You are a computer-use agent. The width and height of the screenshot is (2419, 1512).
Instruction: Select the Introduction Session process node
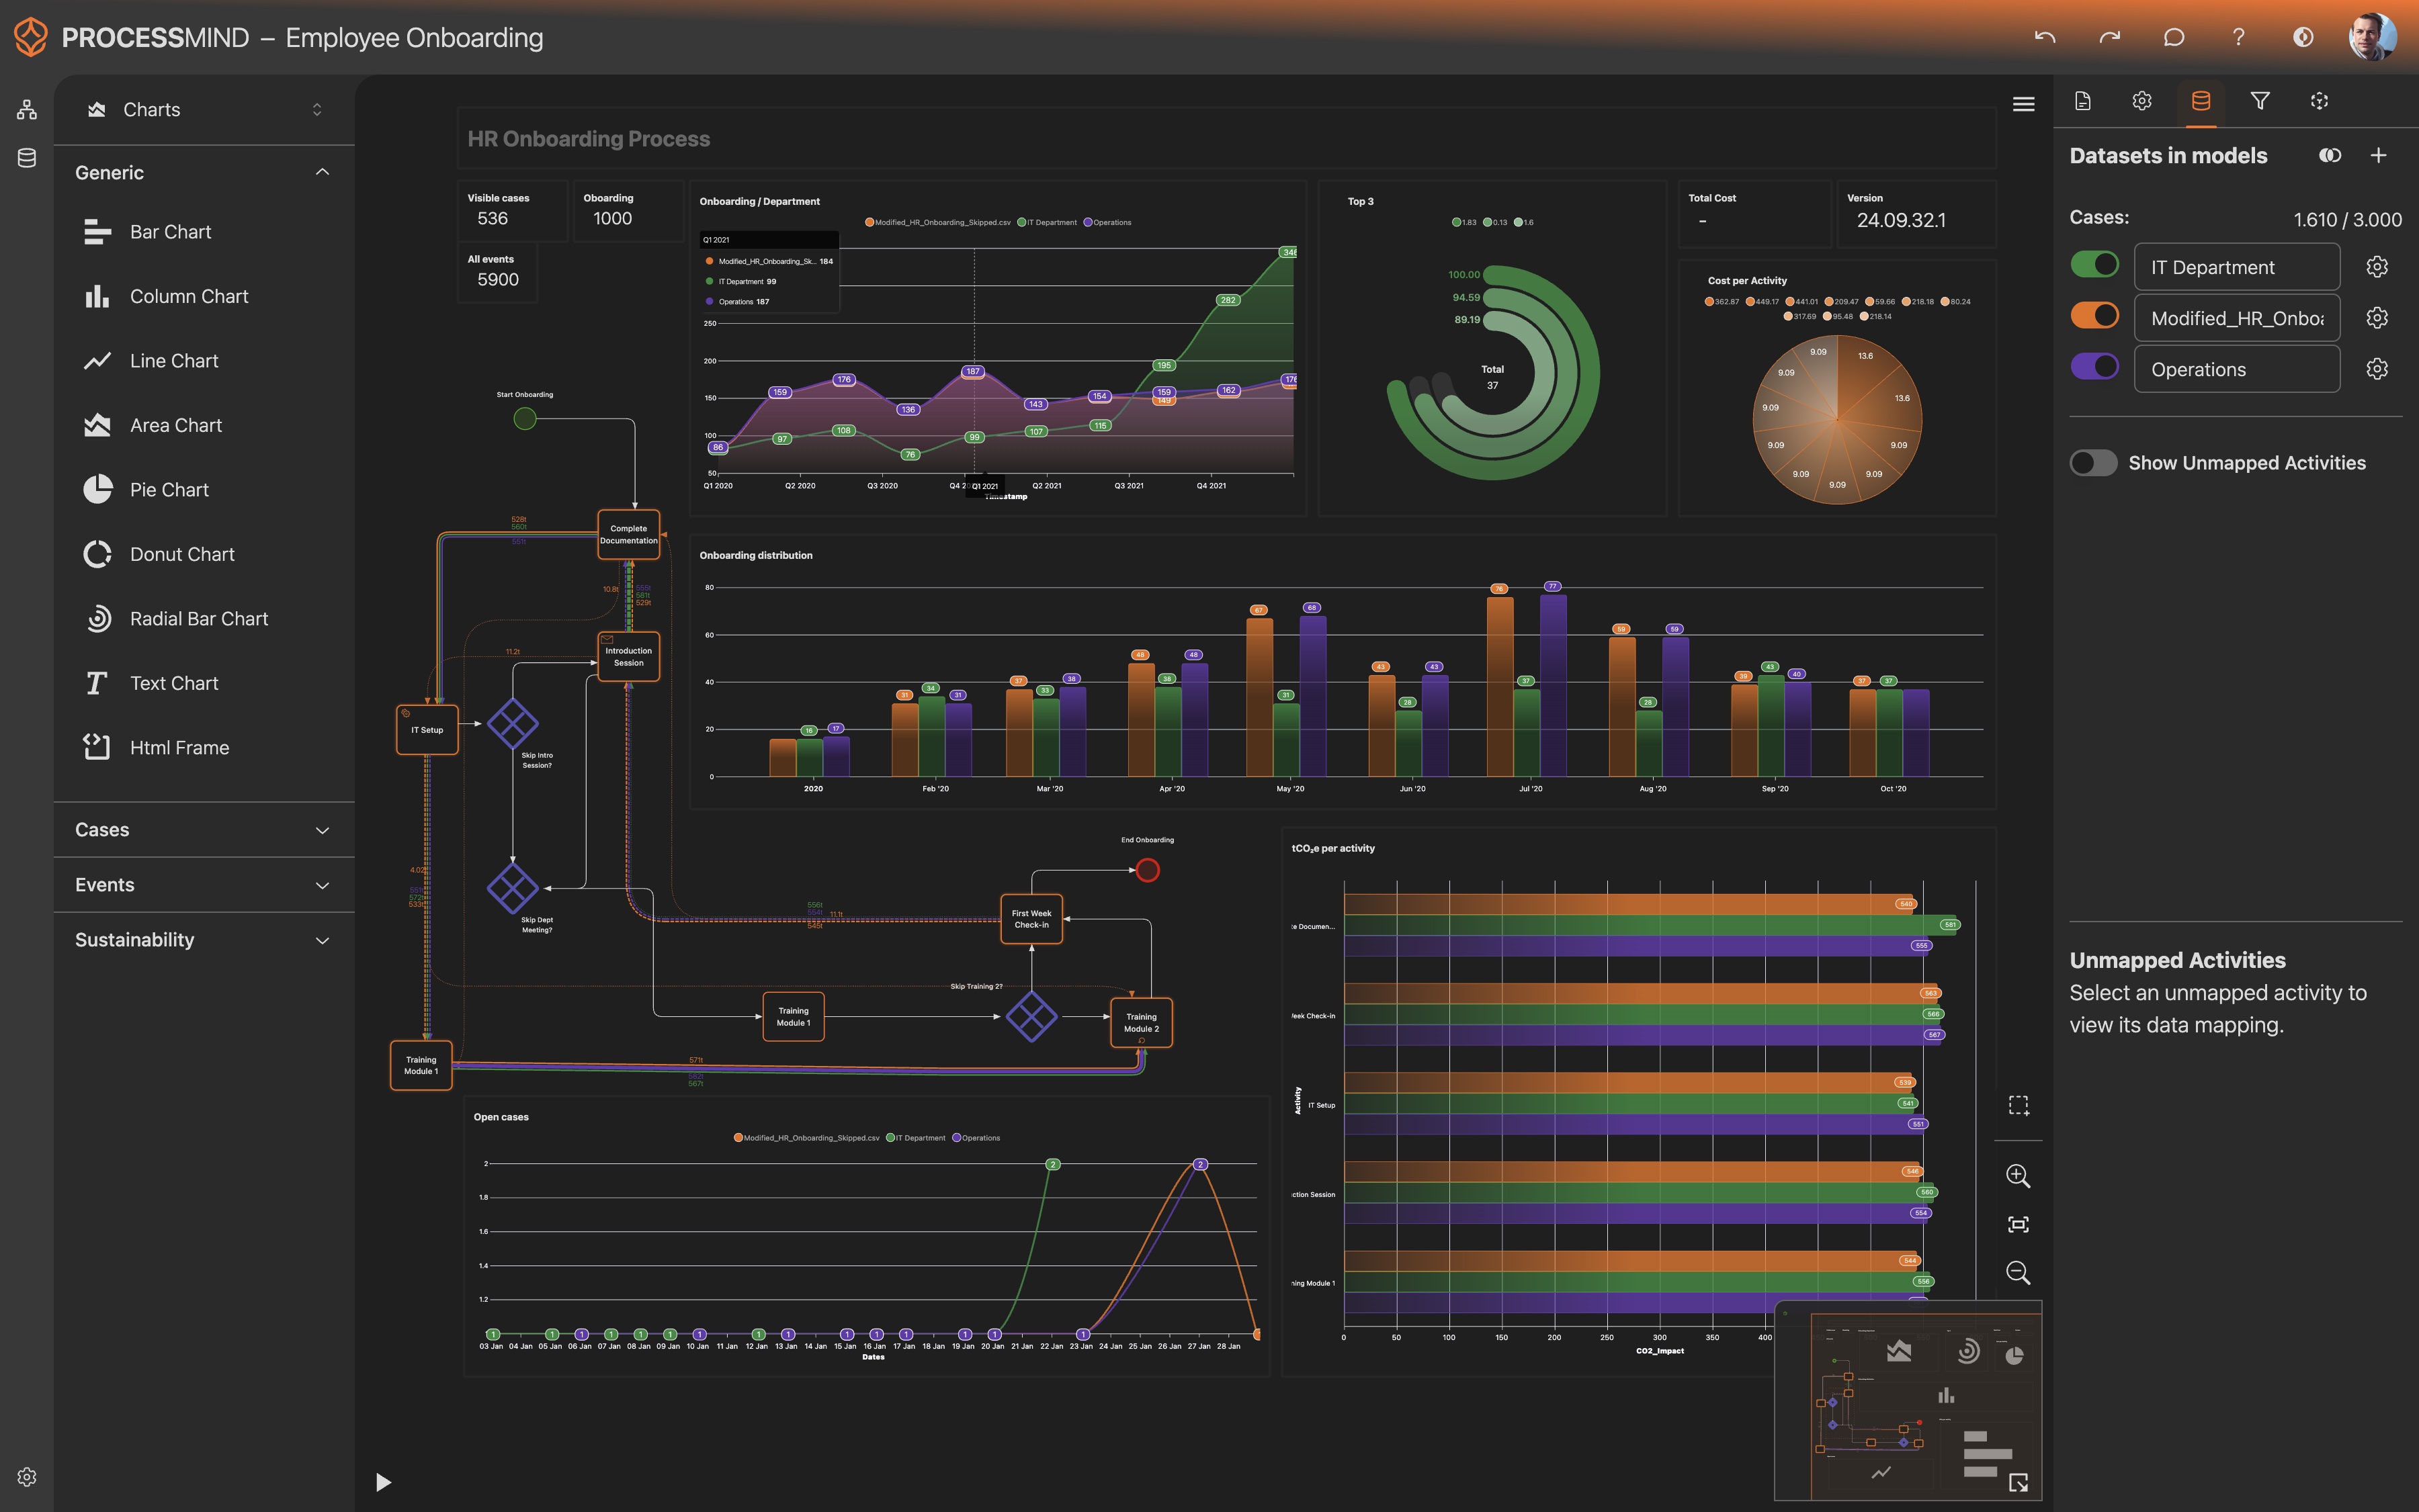click(628, 657)
